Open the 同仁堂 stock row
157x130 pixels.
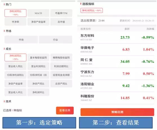point(117,61)
